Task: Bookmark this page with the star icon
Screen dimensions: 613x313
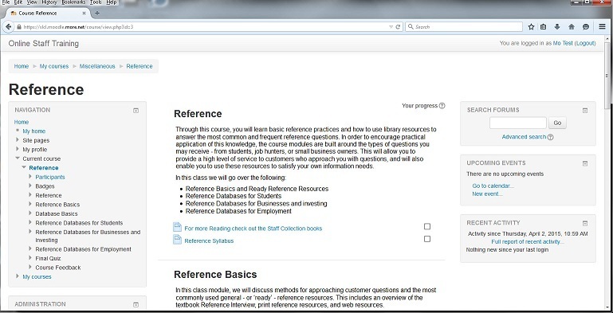Action: click(531, 27)
